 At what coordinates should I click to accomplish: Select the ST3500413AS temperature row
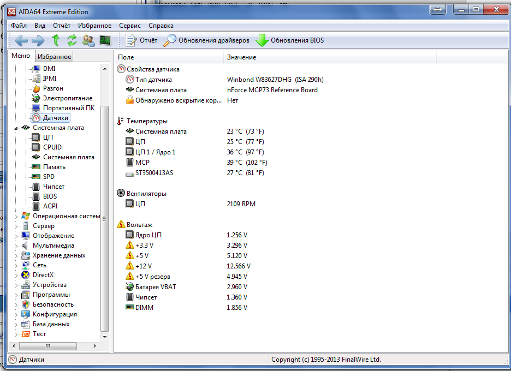coord(194,172)
